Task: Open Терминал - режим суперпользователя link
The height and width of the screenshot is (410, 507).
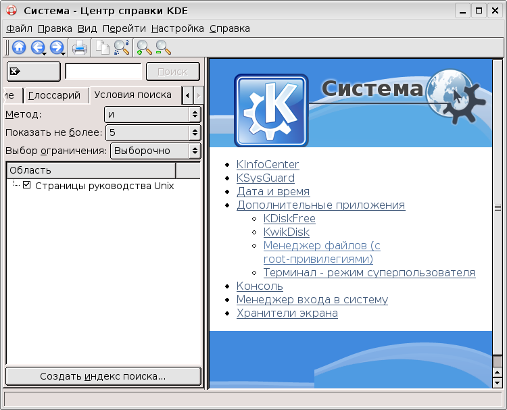Action: point(369,273)
